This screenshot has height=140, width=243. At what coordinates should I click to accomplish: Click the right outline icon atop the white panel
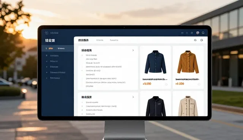click(202, 40)
